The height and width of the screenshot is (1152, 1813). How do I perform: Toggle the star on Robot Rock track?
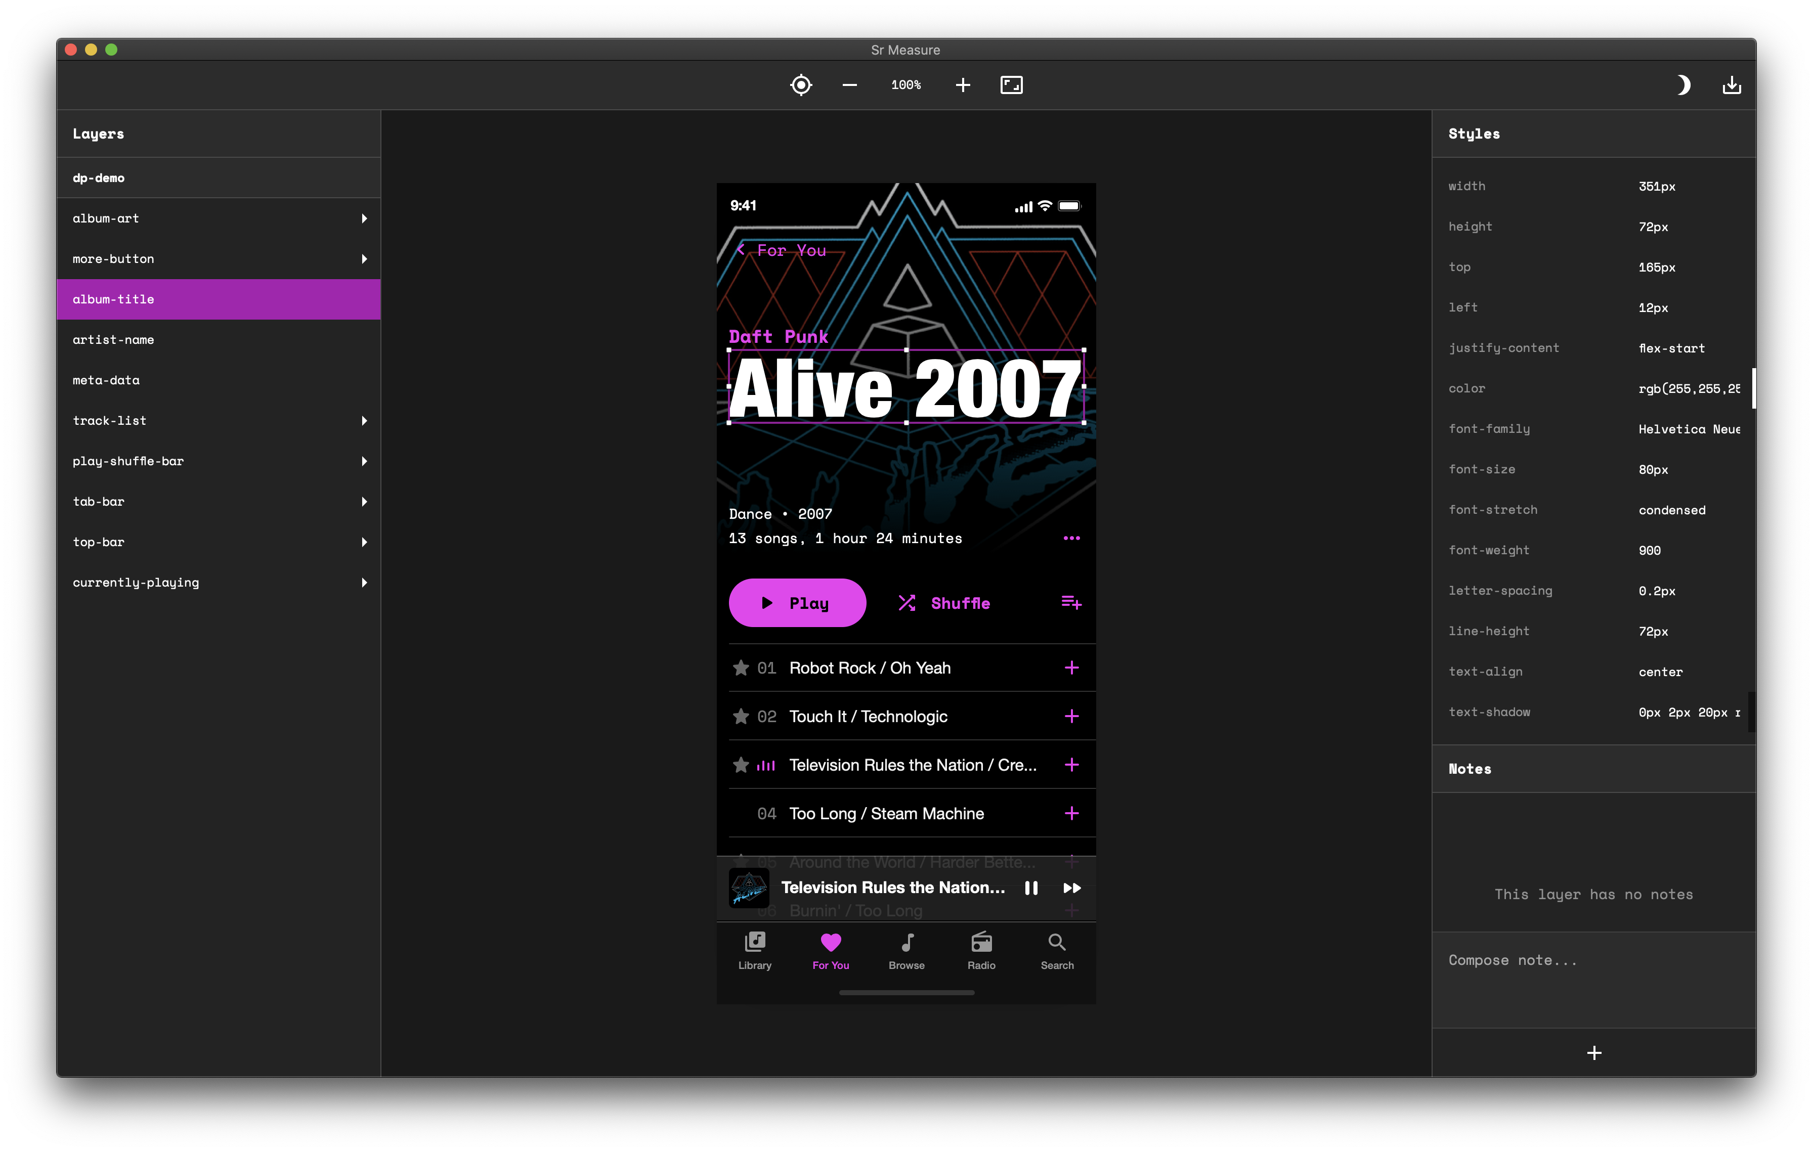pyautogui.click(x=741, y=668)
